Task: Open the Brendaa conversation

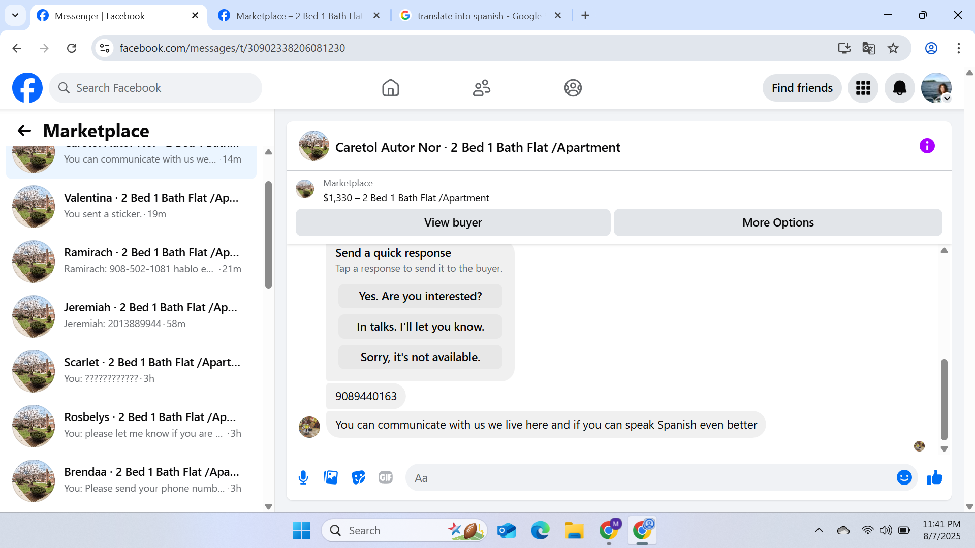Action: coord(131,480)
